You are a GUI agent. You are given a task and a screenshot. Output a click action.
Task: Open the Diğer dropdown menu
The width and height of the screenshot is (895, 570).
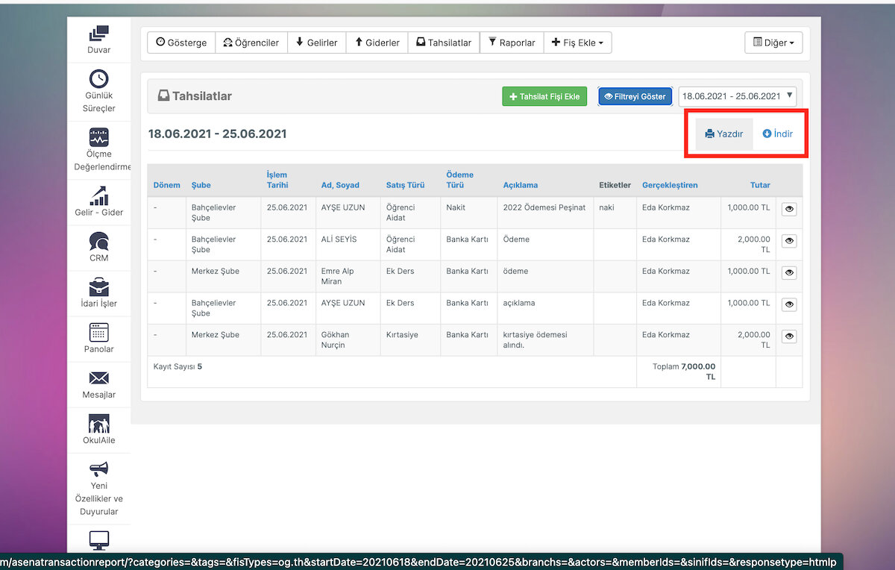773,43
